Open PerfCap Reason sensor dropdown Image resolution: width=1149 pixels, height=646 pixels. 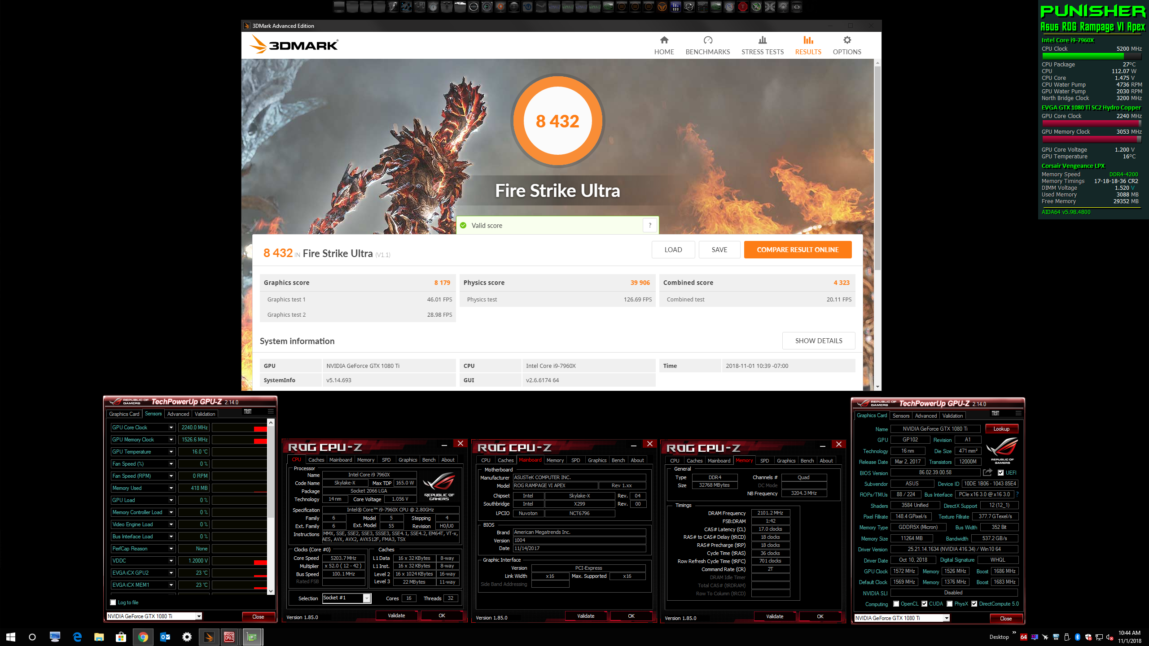coord(171,549)
